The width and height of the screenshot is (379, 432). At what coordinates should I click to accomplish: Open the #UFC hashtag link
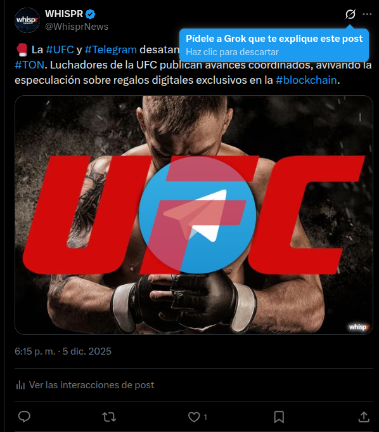click(60, 49)
